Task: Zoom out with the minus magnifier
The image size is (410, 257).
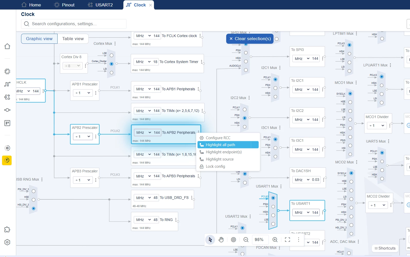Action: (246, 240)
